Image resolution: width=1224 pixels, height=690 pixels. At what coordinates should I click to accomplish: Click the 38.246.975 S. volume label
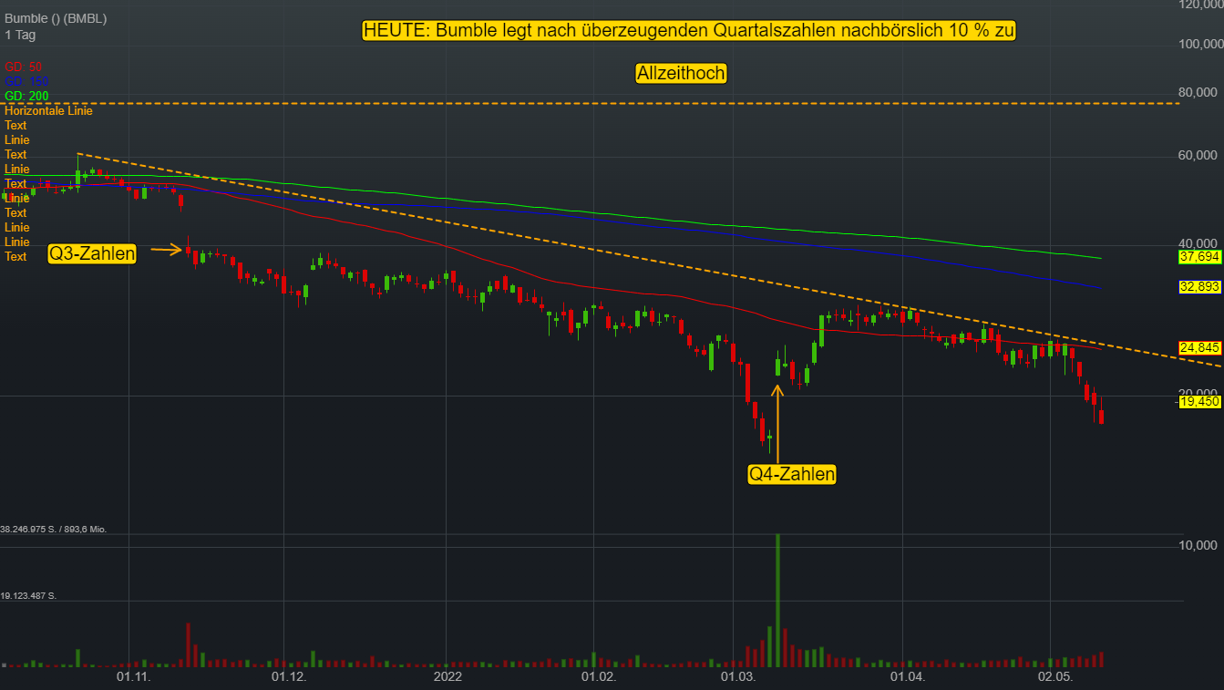54,529
